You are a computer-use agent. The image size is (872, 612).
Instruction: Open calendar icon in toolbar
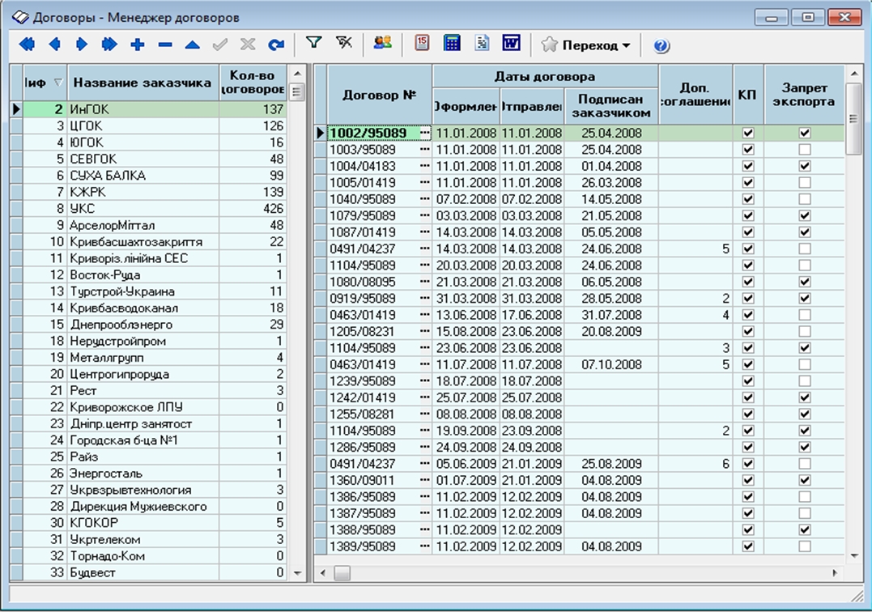pyautogui.click(x=422, y=43)
